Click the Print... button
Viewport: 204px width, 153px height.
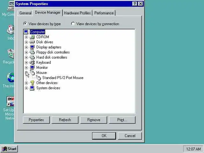122,120
